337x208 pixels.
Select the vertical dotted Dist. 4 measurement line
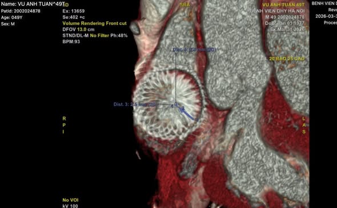tap(176, 78)
